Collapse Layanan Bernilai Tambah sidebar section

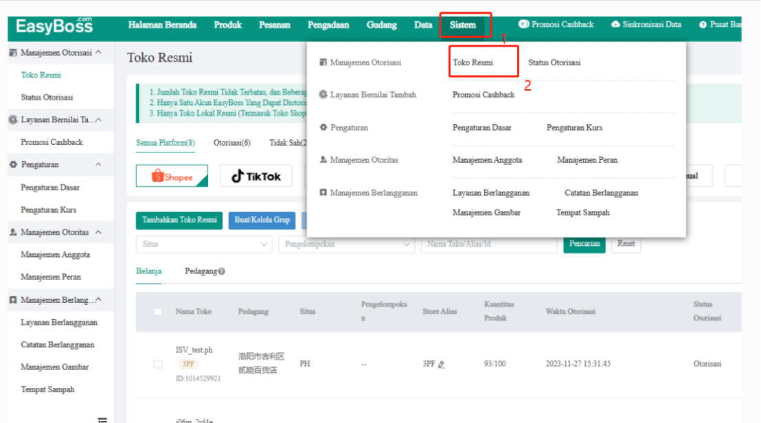pos(98,119)
